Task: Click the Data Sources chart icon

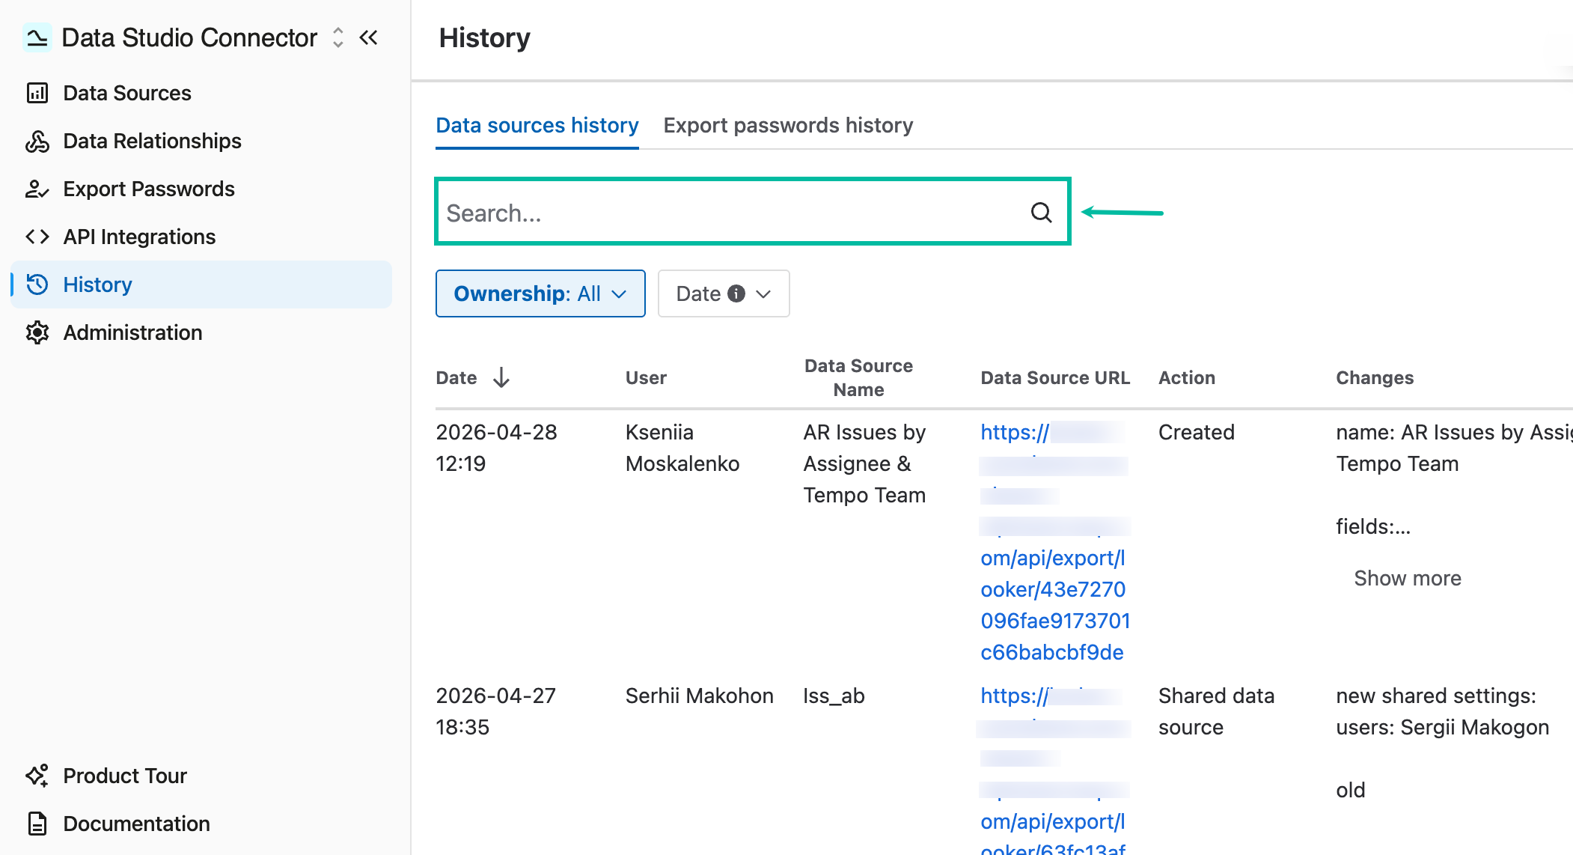Action: pyautogui.click(x=37, y=93)
